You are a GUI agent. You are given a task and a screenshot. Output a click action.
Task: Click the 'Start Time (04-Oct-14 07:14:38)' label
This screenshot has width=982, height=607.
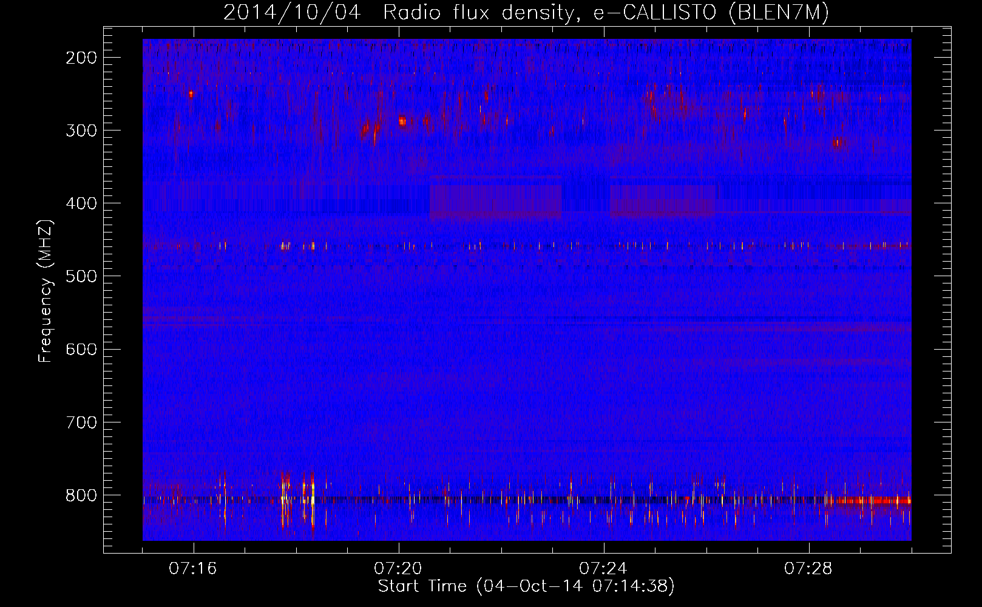click(526, 586)
